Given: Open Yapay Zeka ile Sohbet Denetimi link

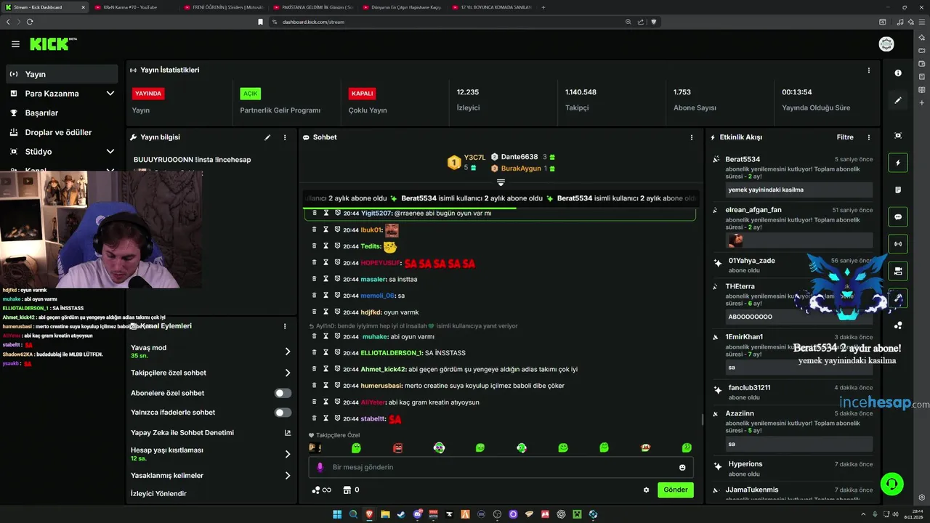Looking at the screenshot, I should [x=211, y=433].
